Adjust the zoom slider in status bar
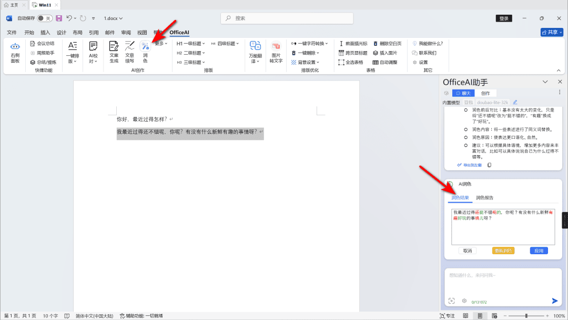This screenshot has width=568, height=320. click(x=526, y=316)
